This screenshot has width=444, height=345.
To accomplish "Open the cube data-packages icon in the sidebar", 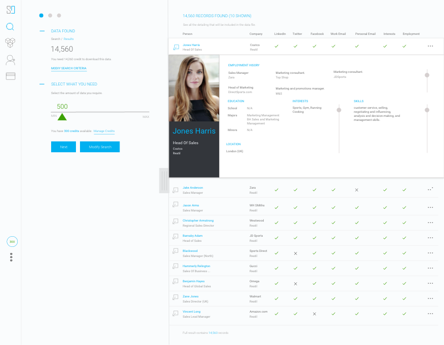I will point(10,43).
